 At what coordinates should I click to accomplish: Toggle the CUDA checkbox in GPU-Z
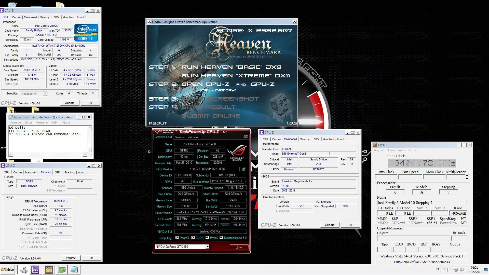[193, 238]
